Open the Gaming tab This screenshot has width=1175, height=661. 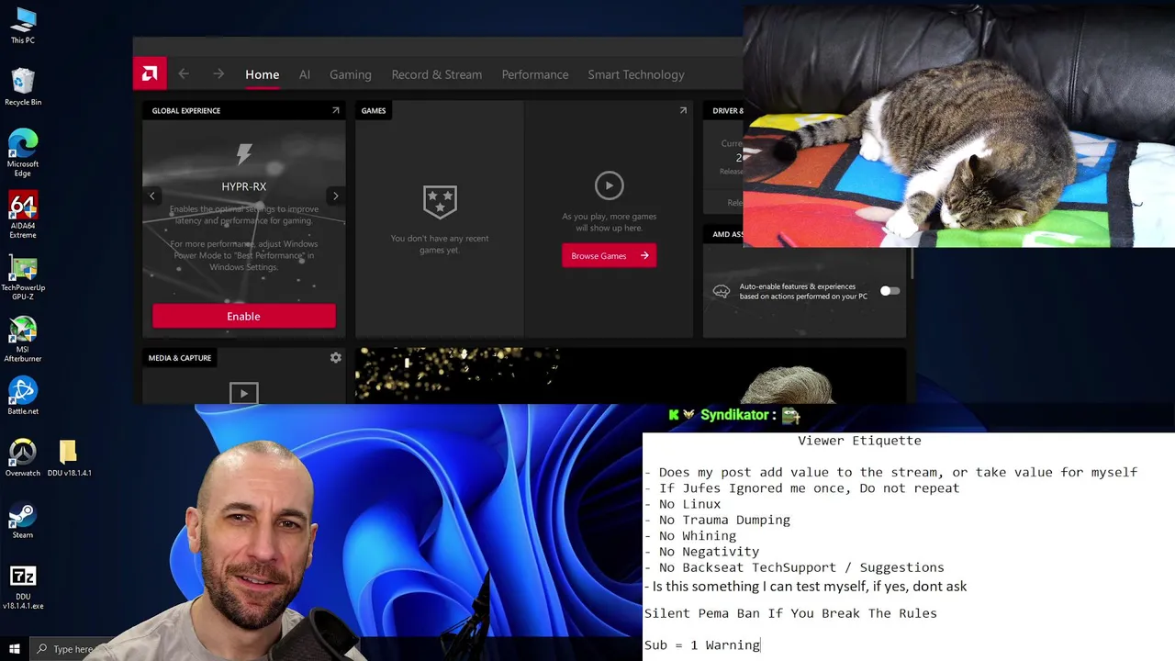[x=351, y=74]
